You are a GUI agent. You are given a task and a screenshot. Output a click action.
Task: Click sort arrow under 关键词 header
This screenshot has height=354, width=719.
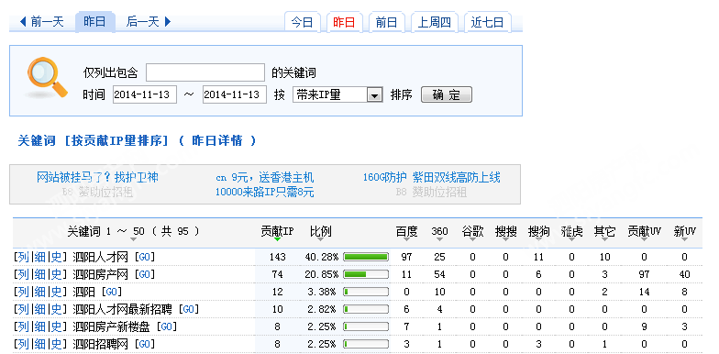[x=134, y=239]
